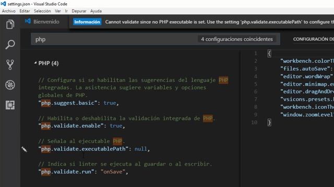Click the "workbench.iconThe line in editor
Viewport: 334px width, 187px height.
click(x=307, y=107)
